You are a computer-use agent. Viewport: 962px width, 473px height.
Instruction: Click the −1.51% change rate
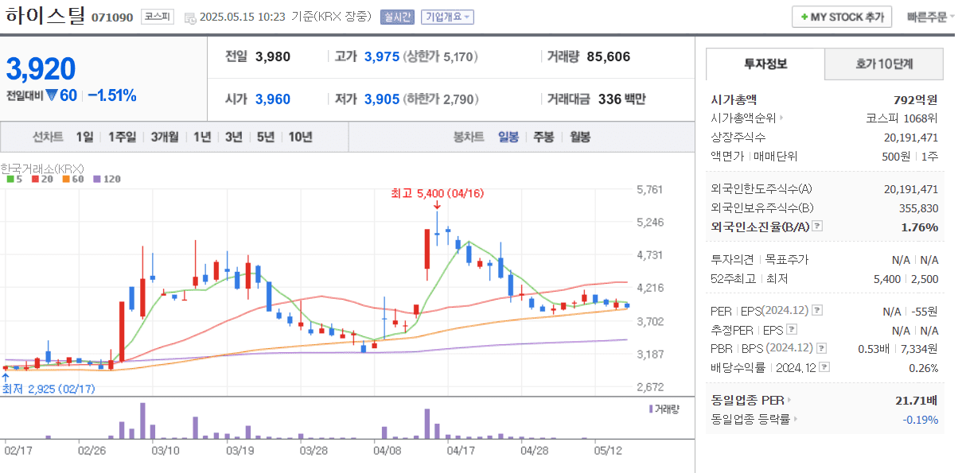point(111,95)
